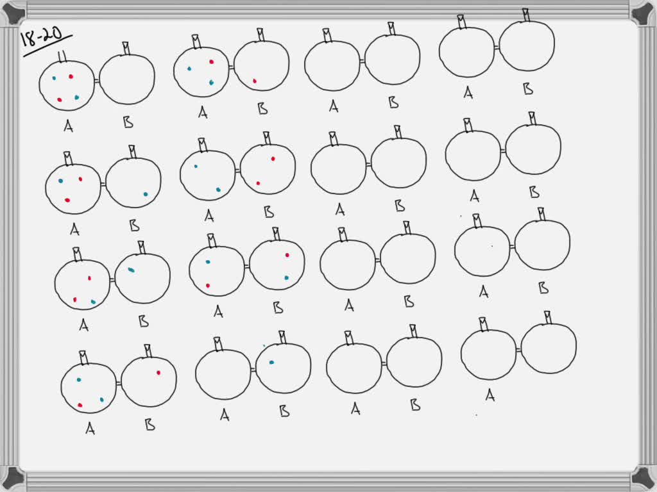Click the blue dot in second-row flask B

[x=145, y=195]
